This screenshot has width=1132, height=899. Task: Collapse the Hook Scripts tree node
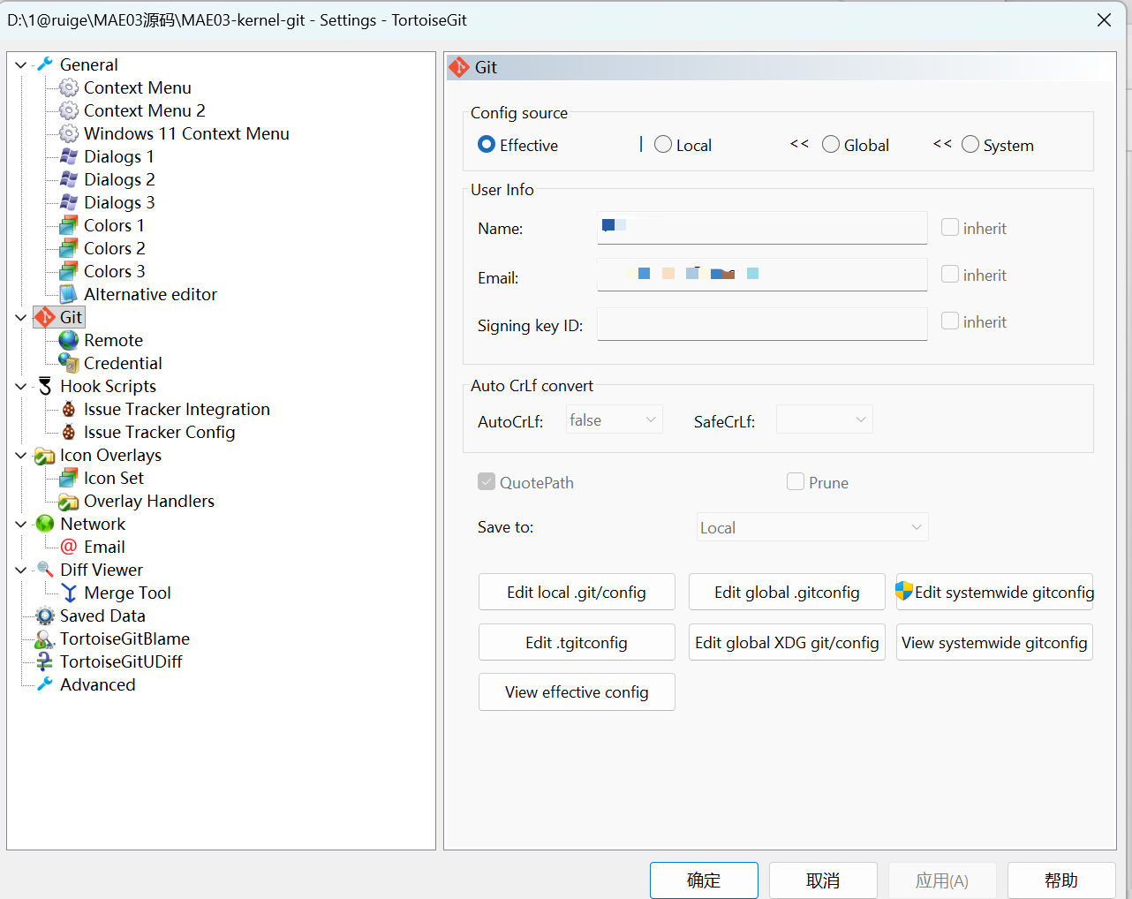point(21,386)
